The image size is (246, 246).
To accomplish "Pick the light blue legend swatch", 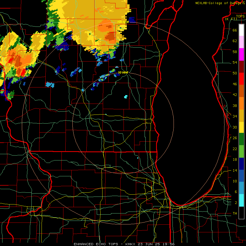I will (241, 188).
